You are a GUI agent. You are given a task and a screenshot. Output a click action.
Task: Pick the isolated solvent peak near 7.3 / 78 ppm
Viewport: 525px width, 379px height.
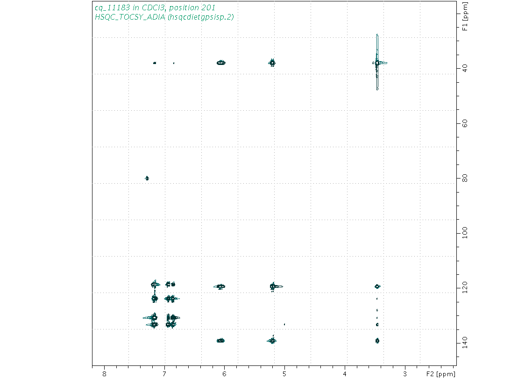(x=147, y=178)
